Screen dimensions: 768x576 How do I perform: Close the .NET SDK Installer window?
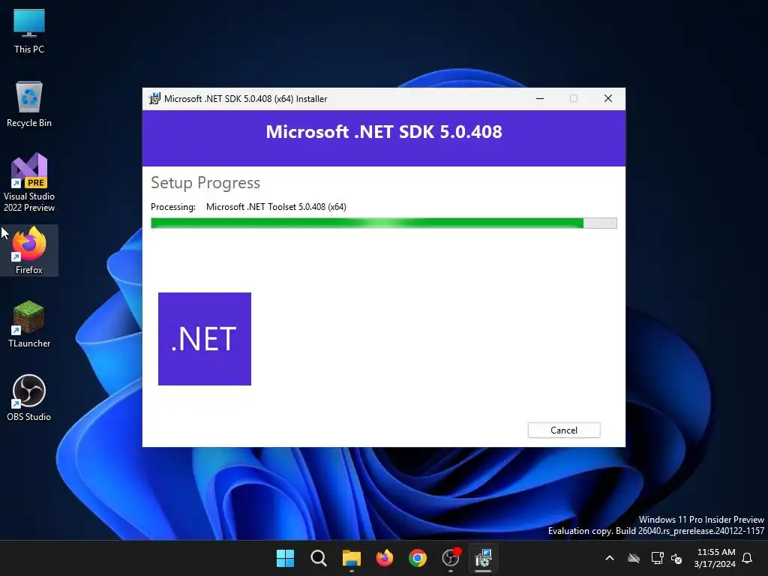607,98
